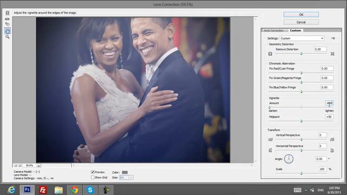The height and width of the screenshot is (195, 347).
Task: Click the Scale value field
Action: coord(323,169)
